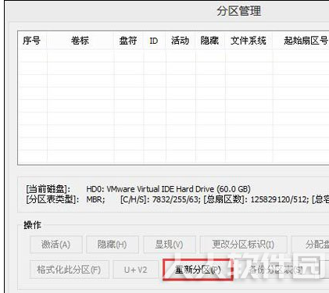This screenshot has height=293, width=329.
Task: Click the 更改分区标识(I) button
Action: coord(243,245)
